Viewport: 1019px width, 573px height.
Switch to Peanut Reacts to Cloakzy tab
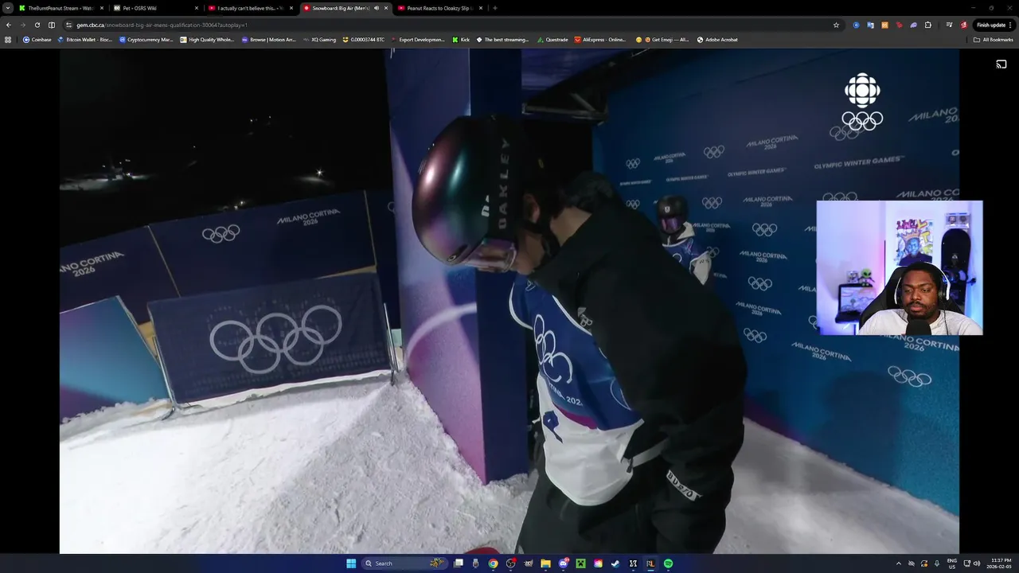pyautogui.click(x=439, y=8)
